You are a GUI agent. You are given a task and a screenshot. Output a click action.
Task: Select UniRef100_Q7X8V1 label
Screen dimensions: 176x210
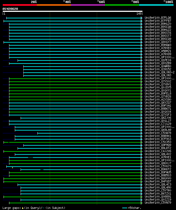[x=158, y=85]
